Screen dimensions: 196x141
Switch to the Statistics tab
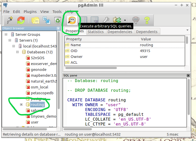coord(96,32)
